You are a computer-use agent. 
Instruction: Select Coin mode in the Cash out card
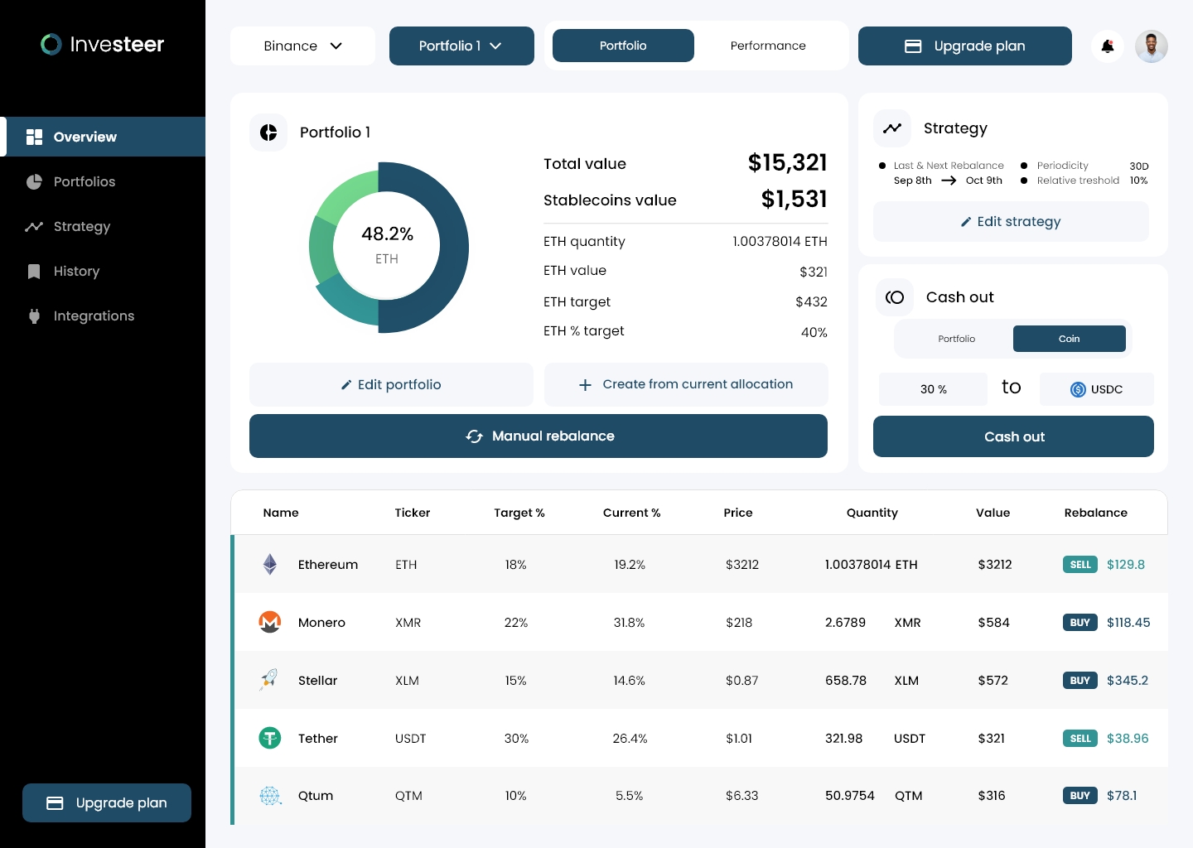coord(1070,339)
